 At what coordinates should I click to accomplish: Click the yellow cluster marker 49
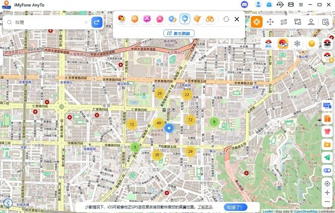159,123
